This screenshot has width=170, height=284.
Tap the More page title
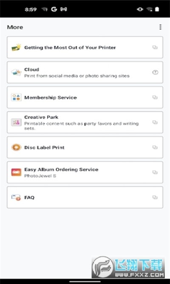(15, 27)
